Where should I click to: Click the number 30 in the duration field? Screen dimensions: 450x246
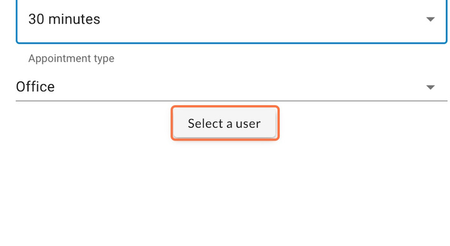click(x=36, y=19)
